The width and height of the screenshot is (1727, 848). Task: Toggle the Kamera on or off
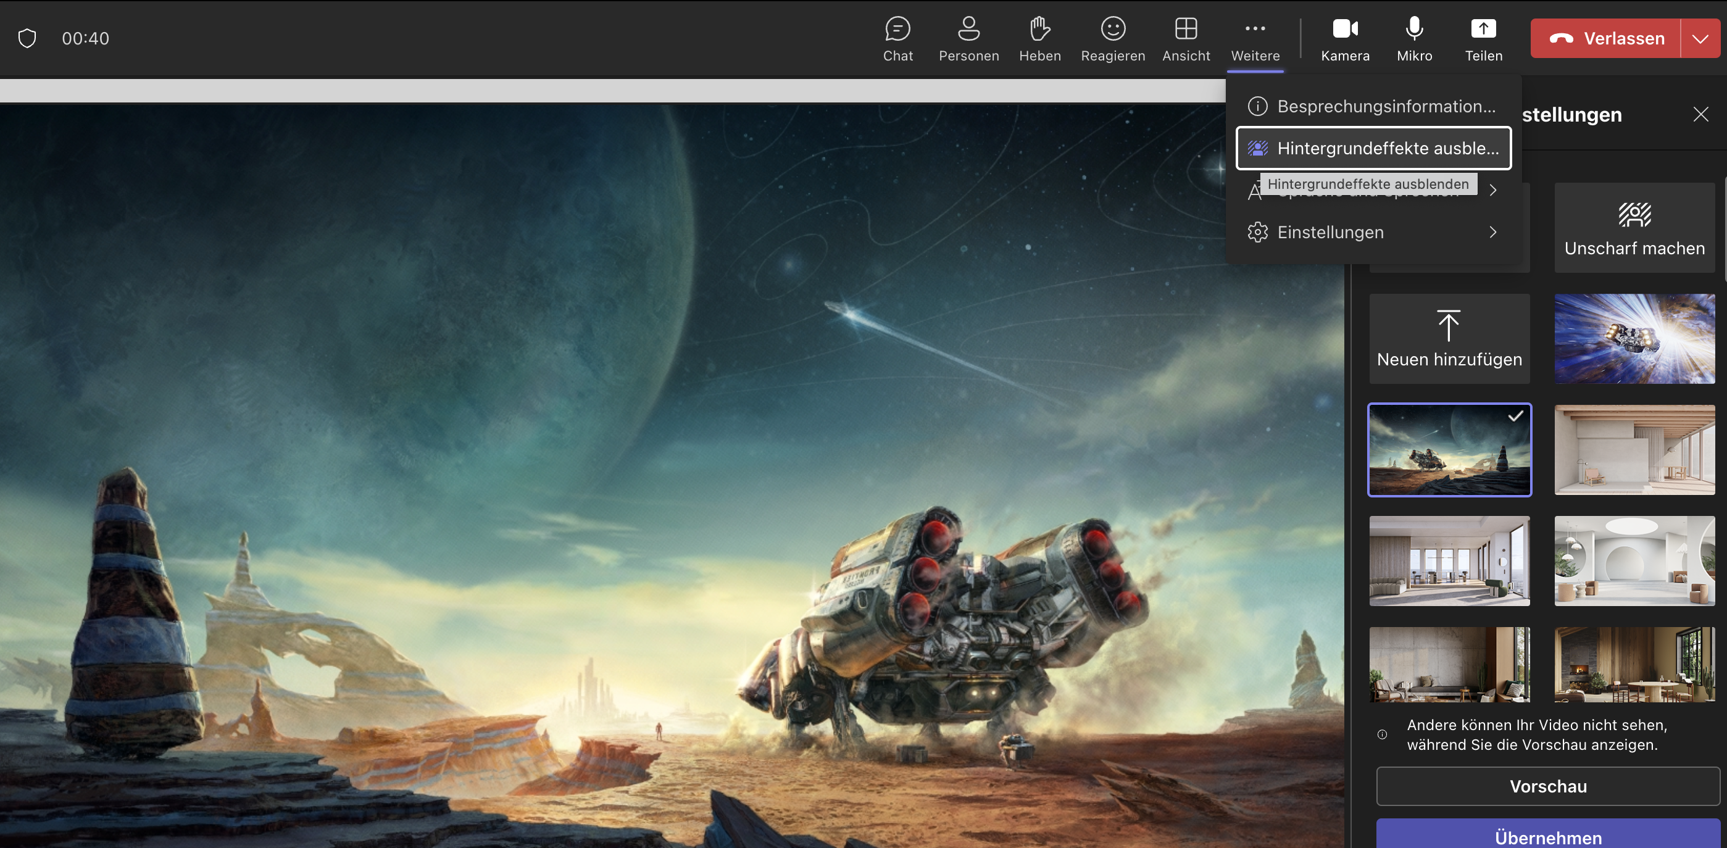(1344, 38)
